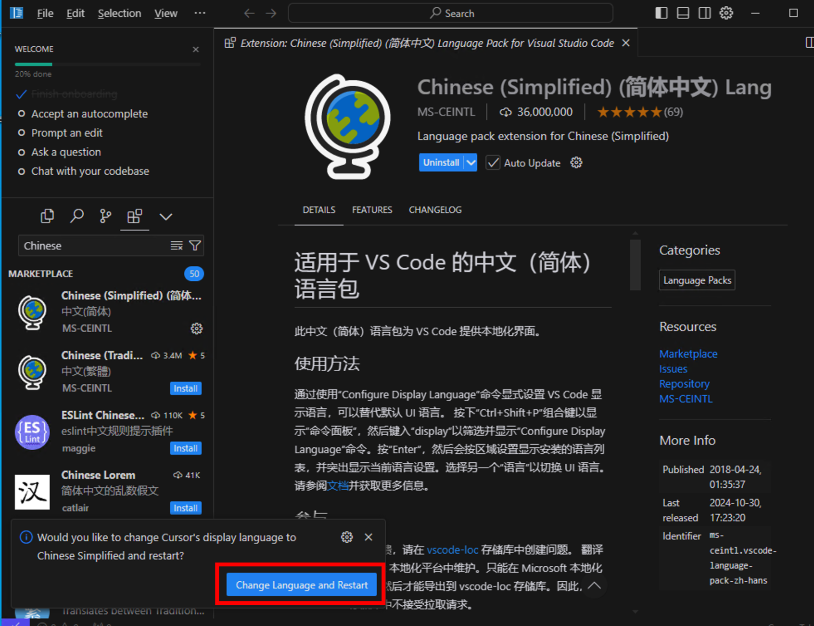Click the onboarding progress bar
Viewport: 814px width, 626px height.
coord(108,64)
